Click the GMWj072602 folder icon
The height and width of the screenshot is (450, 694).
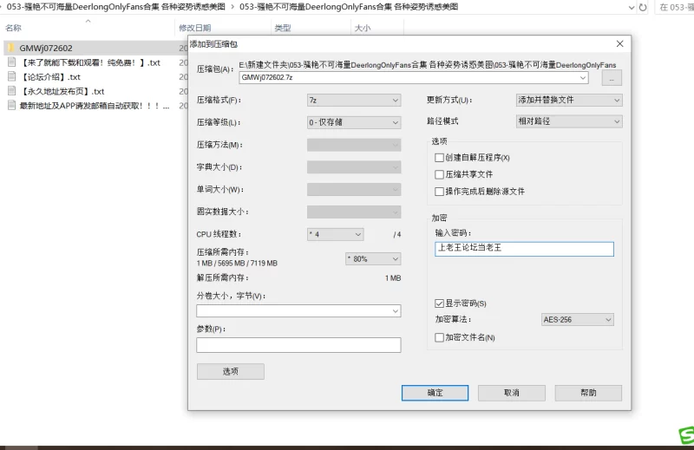(11, 48)
